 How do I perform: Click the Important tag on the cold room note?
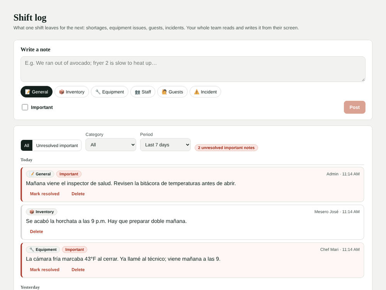tap(74, 249)
